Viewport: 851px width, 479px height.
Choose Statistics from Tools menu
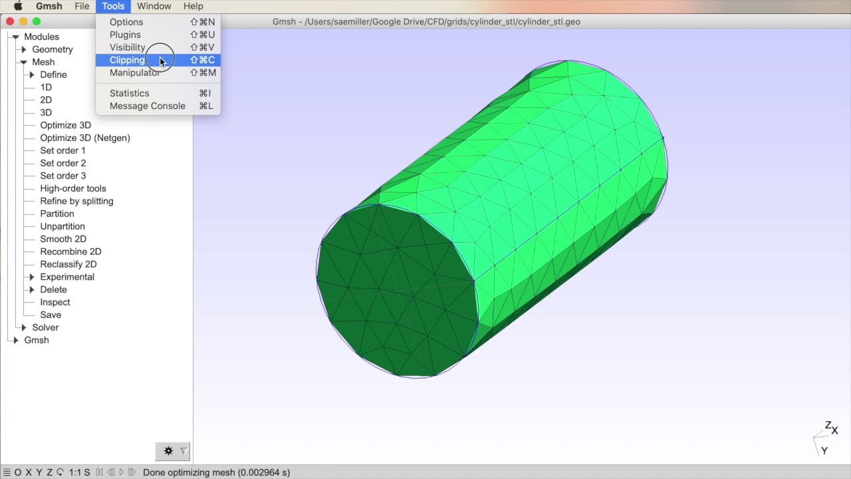[158, 93]
